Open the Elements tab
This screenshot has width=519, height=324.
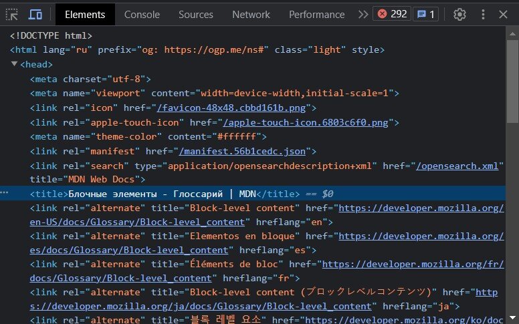click(x=85, y=15)
